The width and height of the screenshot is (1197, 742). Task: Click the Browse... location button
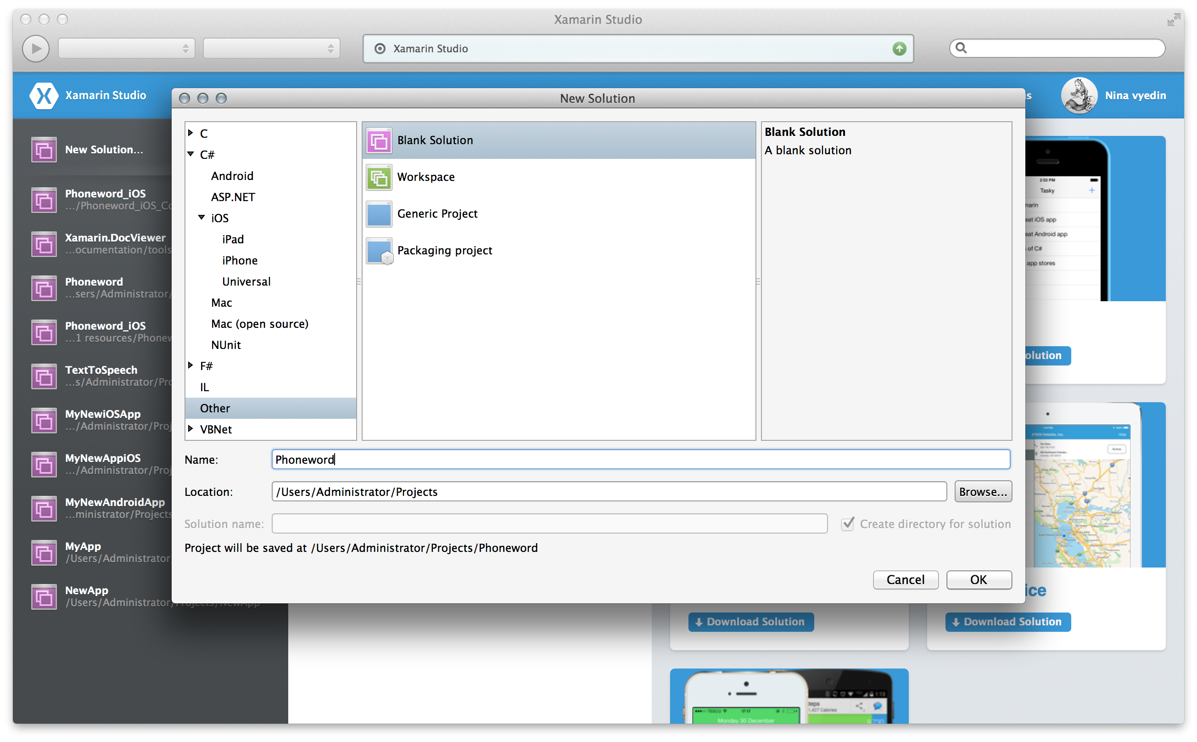[x=983, y=492]
